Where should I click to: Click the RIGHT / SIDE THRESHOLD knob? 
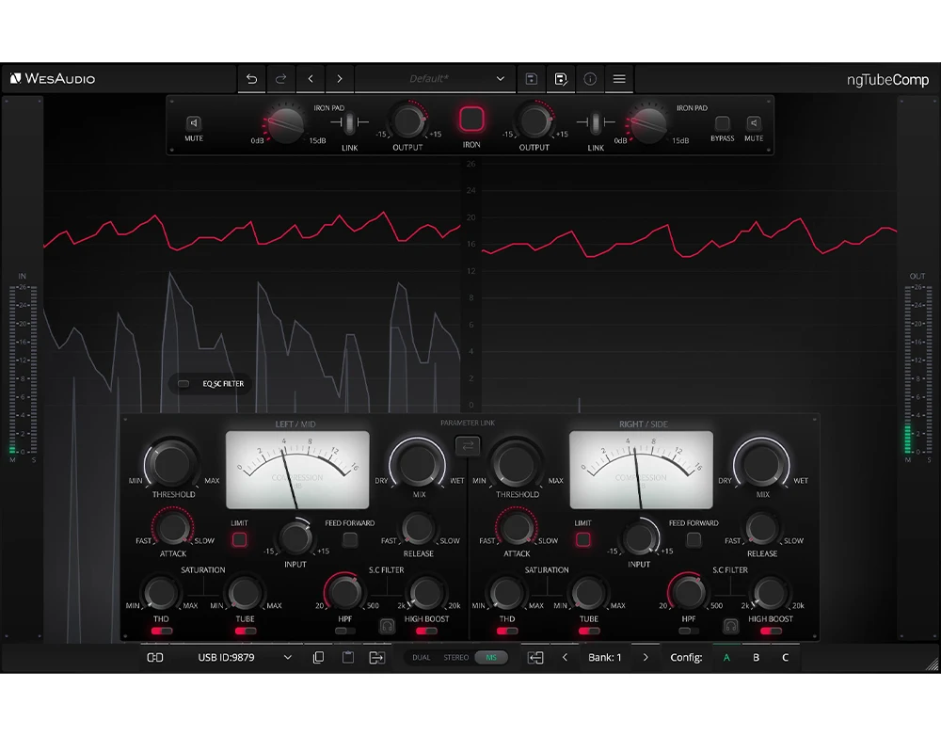pos(516,463)
